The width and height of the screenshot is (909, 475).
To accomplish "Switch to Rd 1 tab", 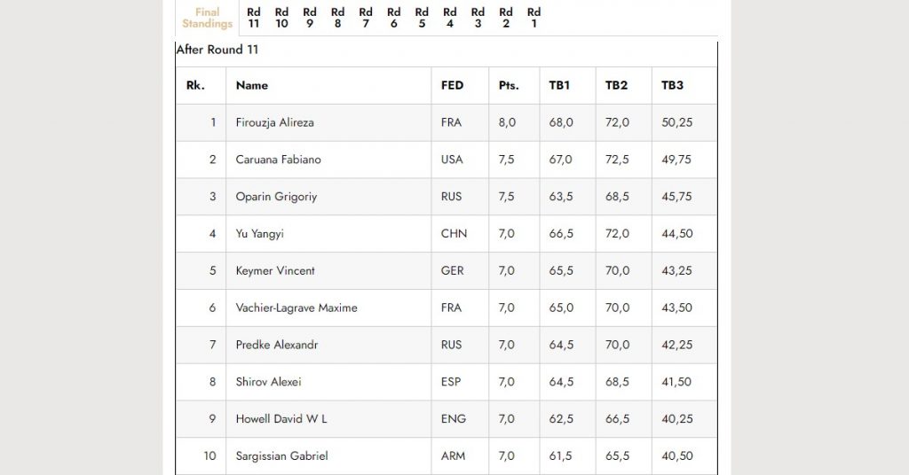I will pos(534,18).
